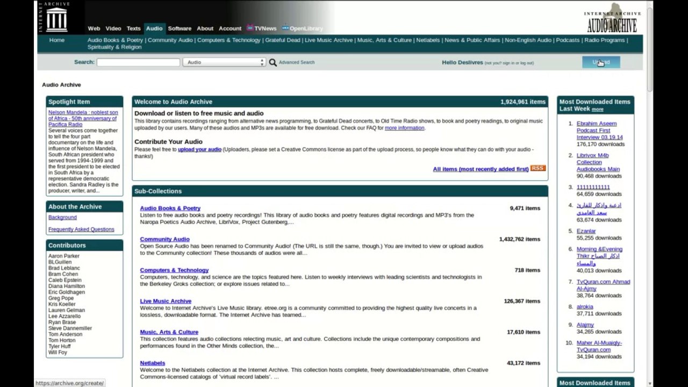Screen dimensions: 688x387
Task: Open Music, Arts & Culture nav link
Action: [384, 40]
